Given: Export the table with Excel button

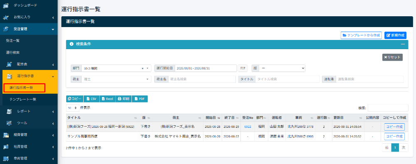Looking at the screenshot, I should coord(107,99).
